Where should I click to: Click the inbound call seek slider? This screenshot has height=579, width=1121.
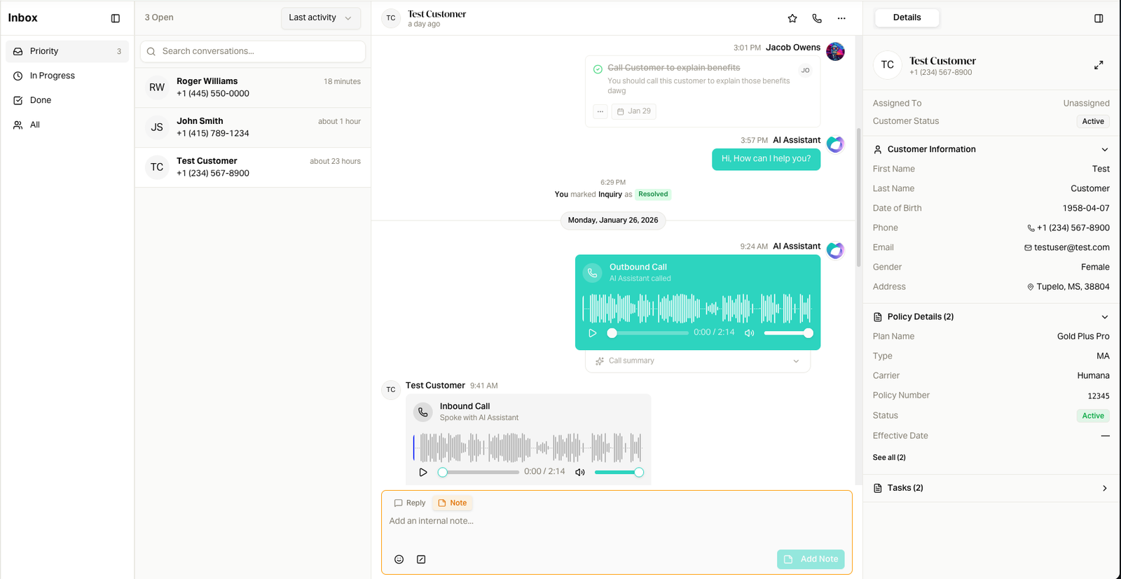click(x=479, y=473)
